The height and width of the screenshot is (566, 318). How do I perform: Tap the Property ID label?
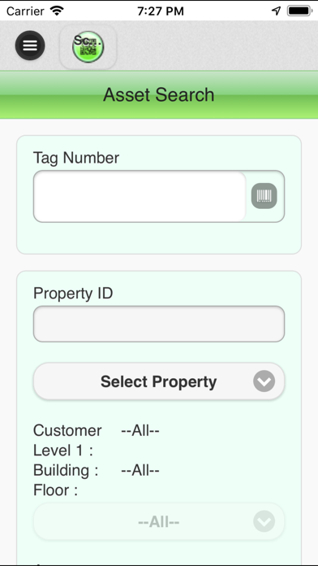coord(73,293)
